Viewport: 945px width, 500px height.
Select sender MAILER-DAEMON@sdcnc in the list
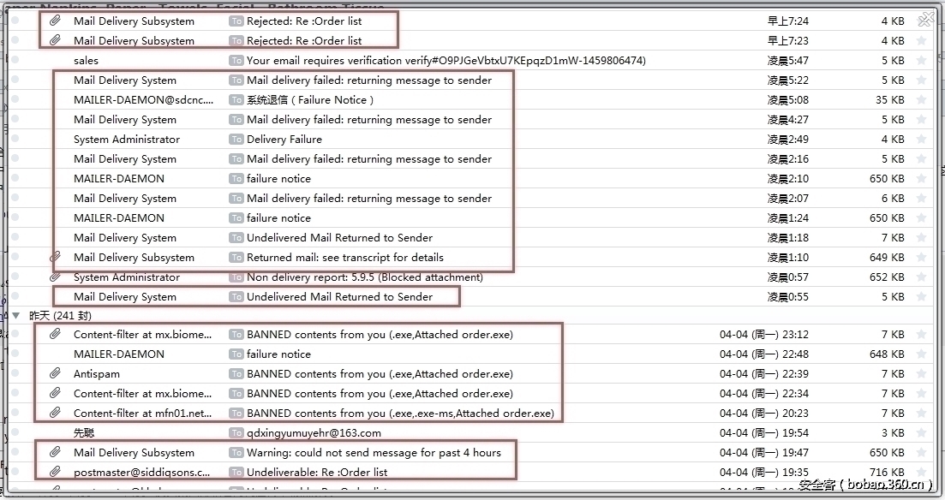(x=143, y=100)
